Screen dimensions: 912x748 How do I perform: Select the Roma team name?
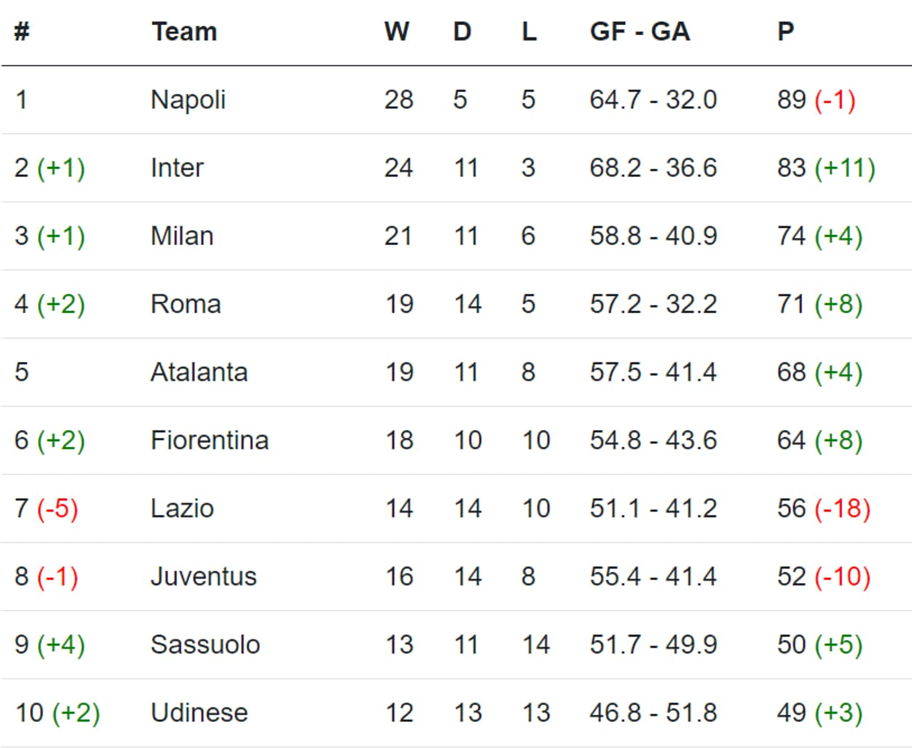coord(186,304)
